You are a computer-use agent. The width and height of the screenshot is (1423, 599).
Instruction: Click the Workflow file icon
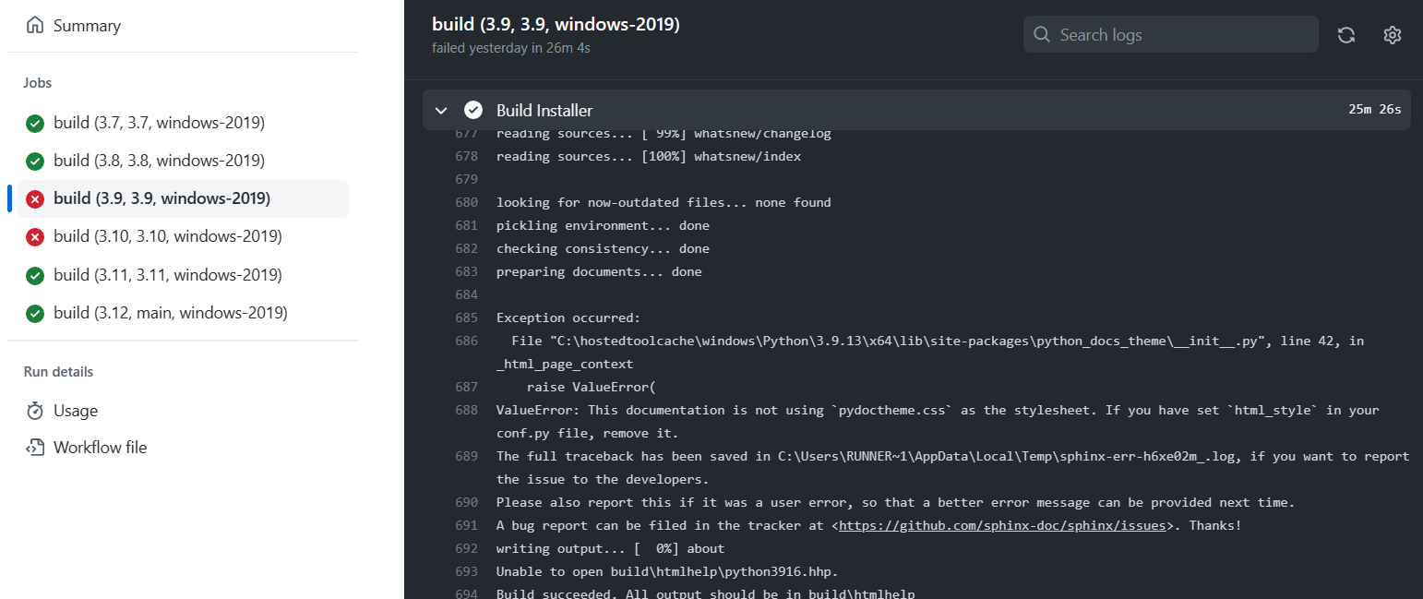click(x=34, y=447)
